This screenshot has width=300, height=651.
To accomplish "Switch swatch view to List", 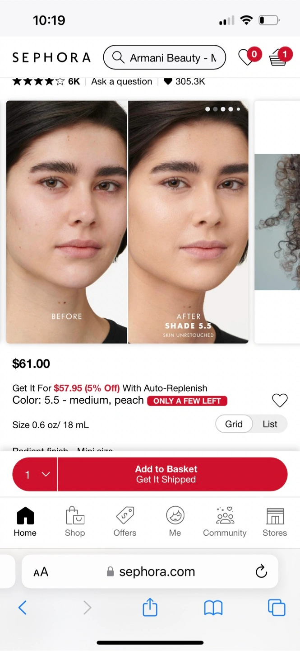I will [270, 424].
